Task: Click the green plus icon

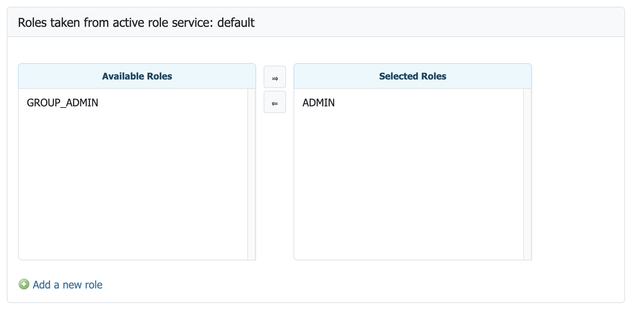Action: click(x=24, y=284)
